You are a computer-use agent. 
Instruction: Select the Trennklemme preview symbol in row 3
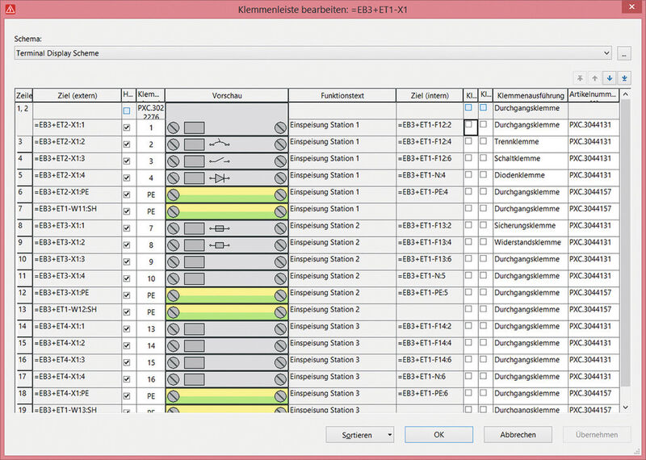pos(220,144)
